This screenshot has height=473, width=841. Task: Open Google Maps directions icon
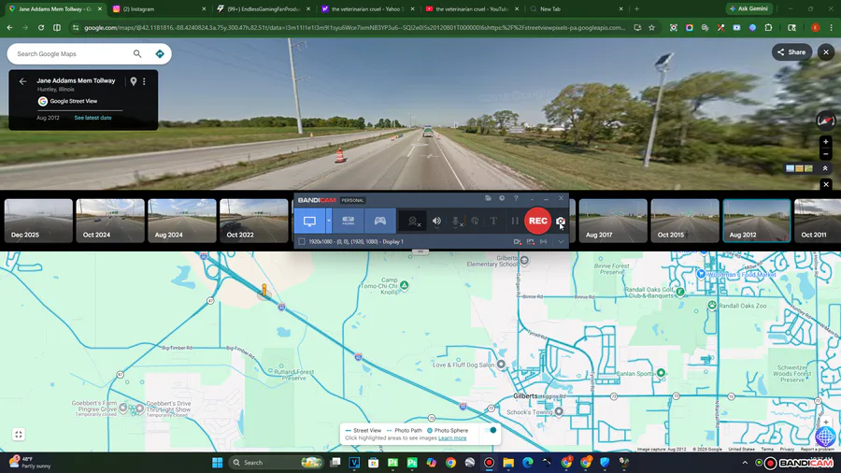coord(159,53)
